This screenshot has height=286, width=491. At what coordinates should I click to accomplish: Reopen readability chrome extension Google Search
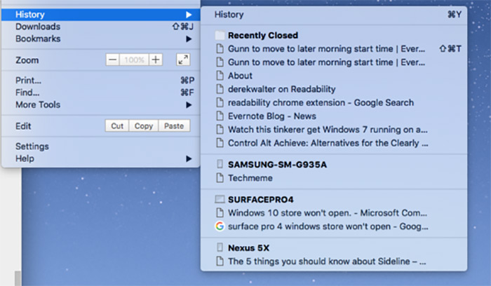334,102
